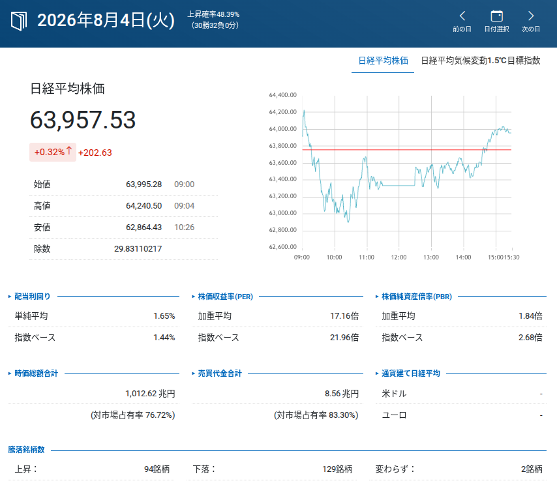Expand the 配当利回り section triangle
The image size is (557, 483).
[x=10, y=297]
